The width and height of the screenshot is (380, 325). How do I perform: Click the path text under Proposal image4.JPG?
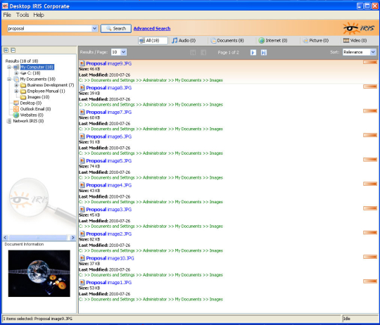151,202
